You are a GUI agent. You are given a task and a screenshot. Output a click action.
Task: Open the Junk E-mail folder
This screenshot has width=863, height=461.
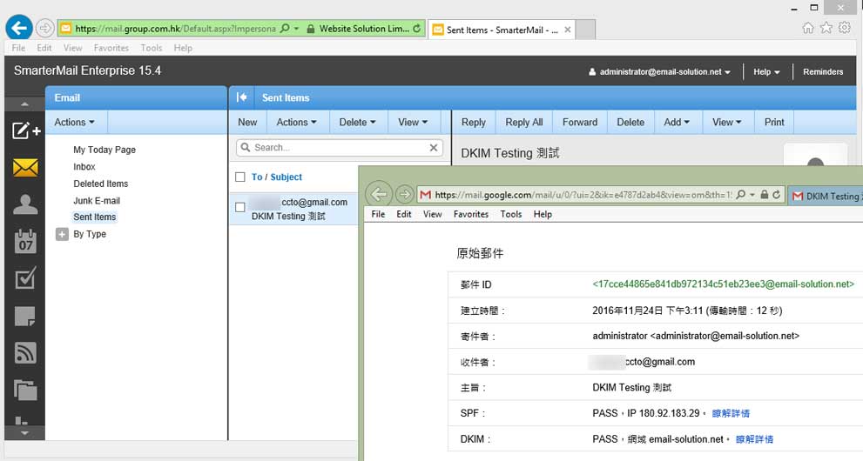pos(97,201)
